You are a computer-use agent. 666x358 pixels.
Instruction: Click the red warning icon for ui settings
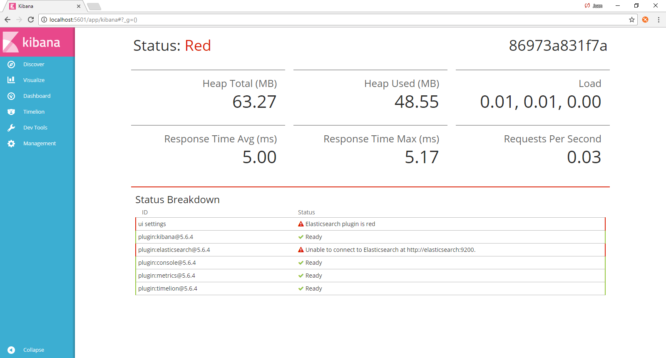[x=301, y=224]
